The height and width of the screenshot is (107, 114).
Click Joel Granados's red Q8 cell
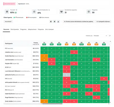[x=96, y=60]
